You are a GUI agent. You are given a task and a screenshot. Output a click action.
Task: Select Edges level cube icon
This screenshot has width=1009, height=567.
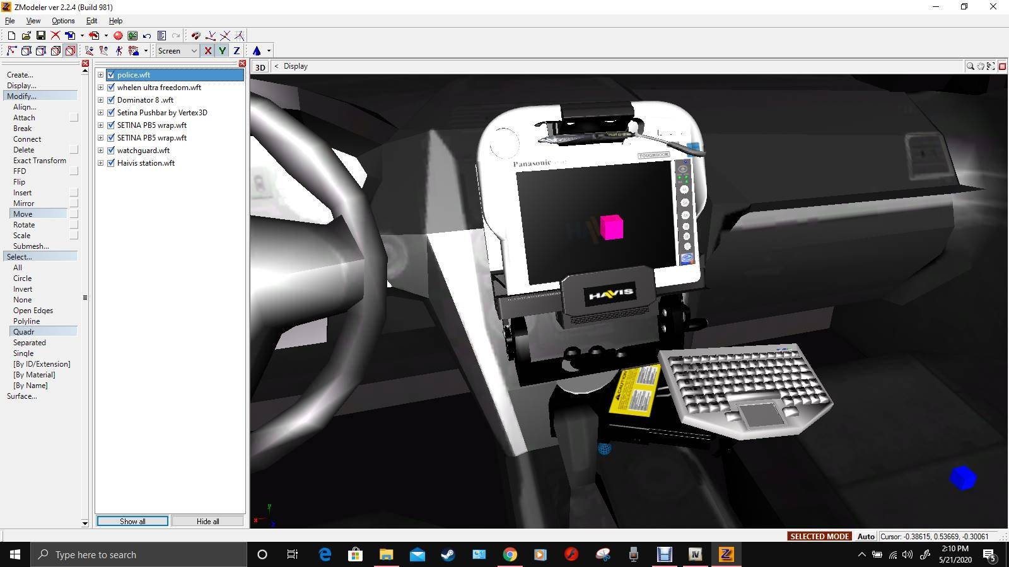tap(26, 51)
